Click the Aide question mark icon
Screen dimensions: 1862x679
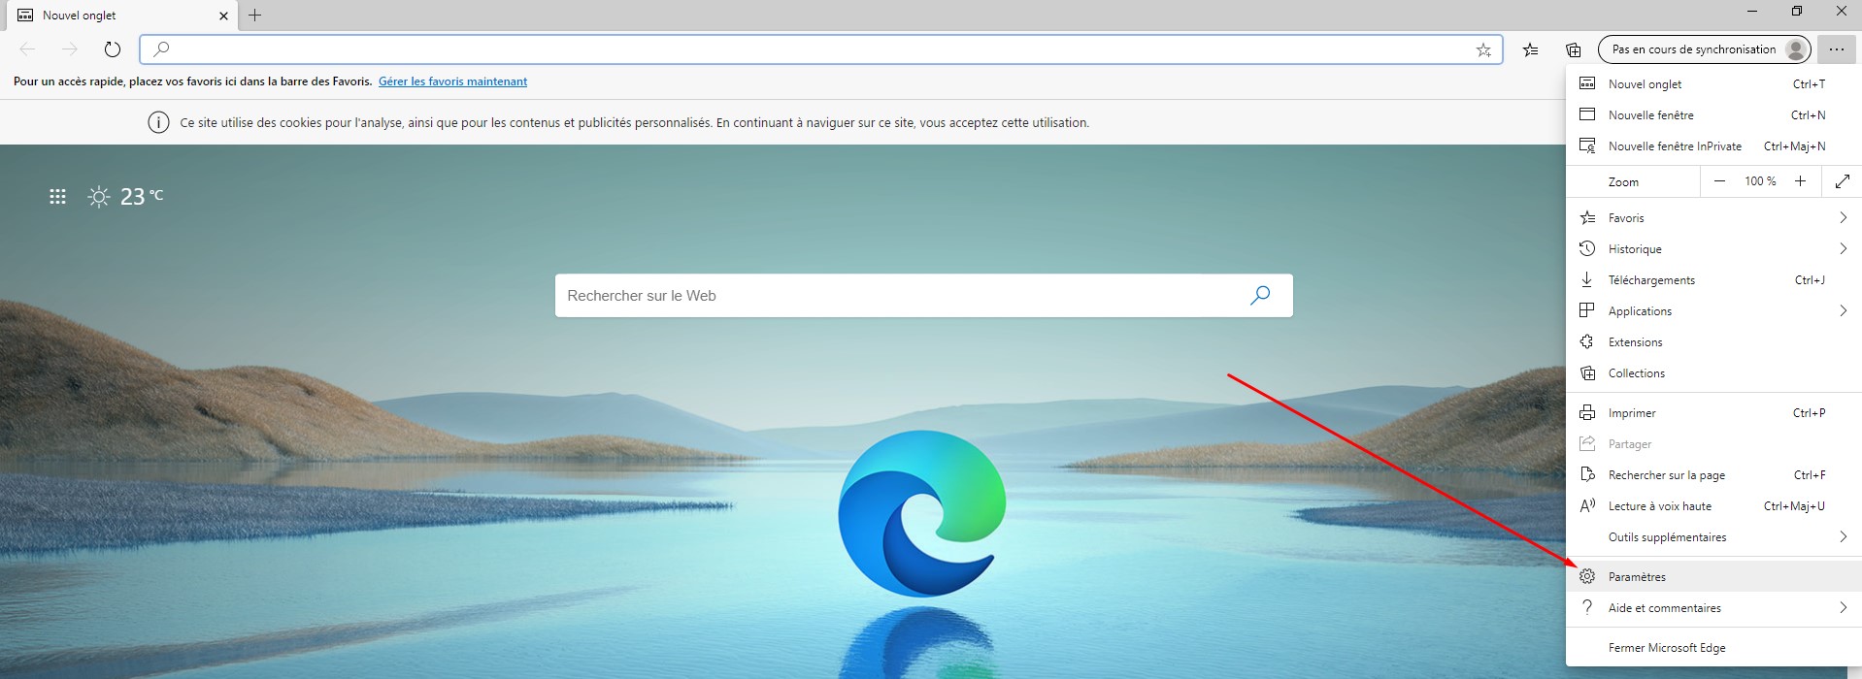point(1587,607)
